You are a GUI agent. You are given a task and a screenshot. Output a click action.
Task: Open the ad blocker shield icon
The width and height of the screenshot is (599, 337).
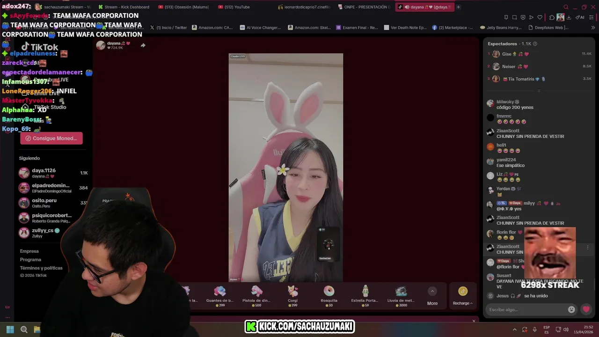tap(523, 17)
